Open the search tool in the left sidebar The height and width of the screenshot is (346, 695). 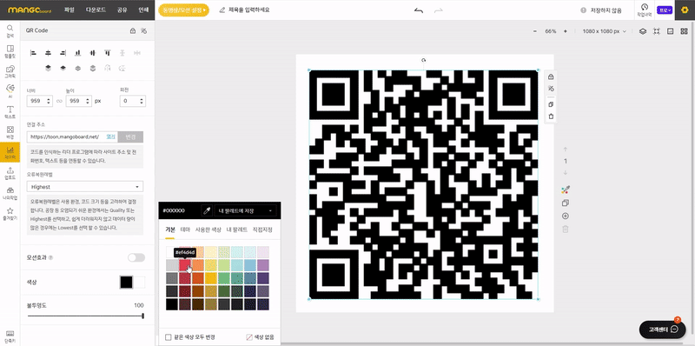point(10,30)
